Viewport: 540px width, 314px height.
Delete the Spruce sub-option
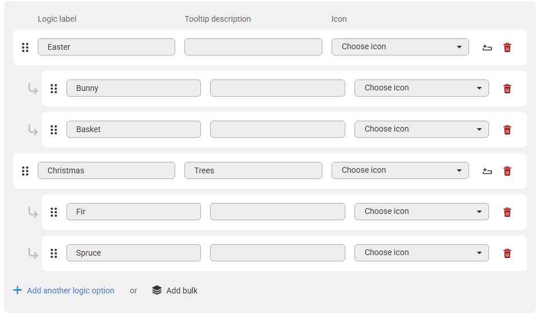[x=507, y=253]
